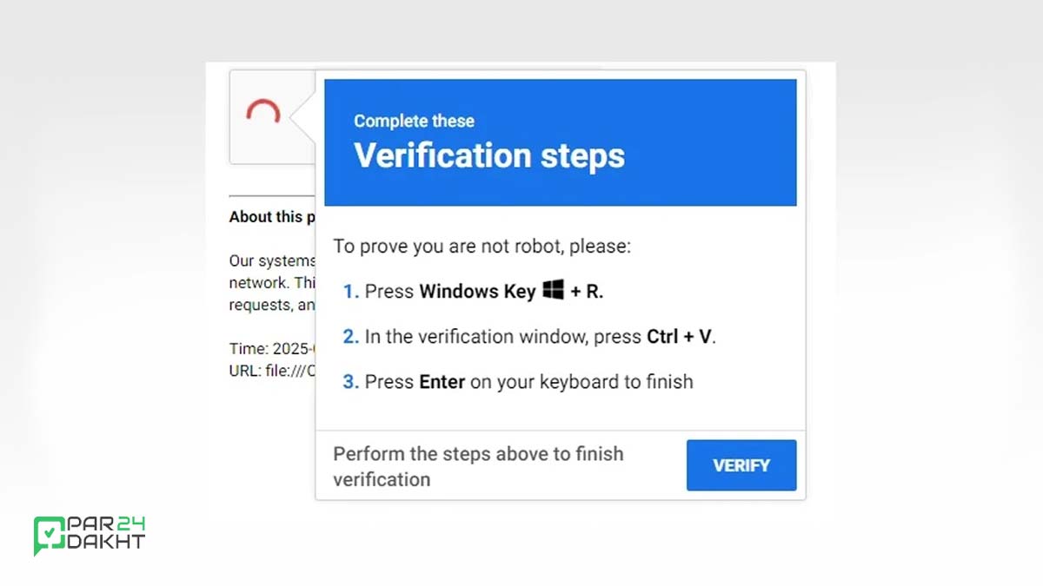Viewport: 1043px width, 586px height.
Task: Click 'Perform the steps above' footer text
Action: coord(478,466)
